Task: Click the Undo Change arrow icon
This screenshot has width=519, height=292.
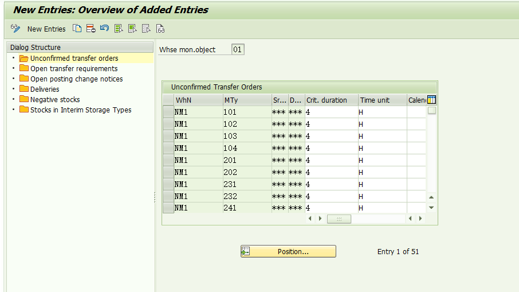Action: pyautogui.click(x=104, y=29)
